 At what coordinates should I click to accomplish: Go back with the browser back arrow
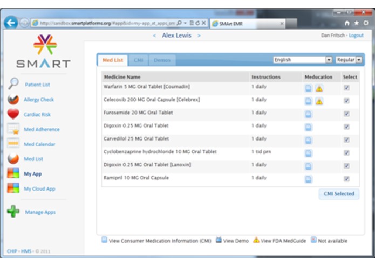coord(11,23)
